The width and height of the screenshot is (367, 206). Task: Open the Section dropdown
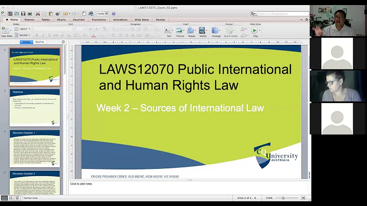point(22,35)
